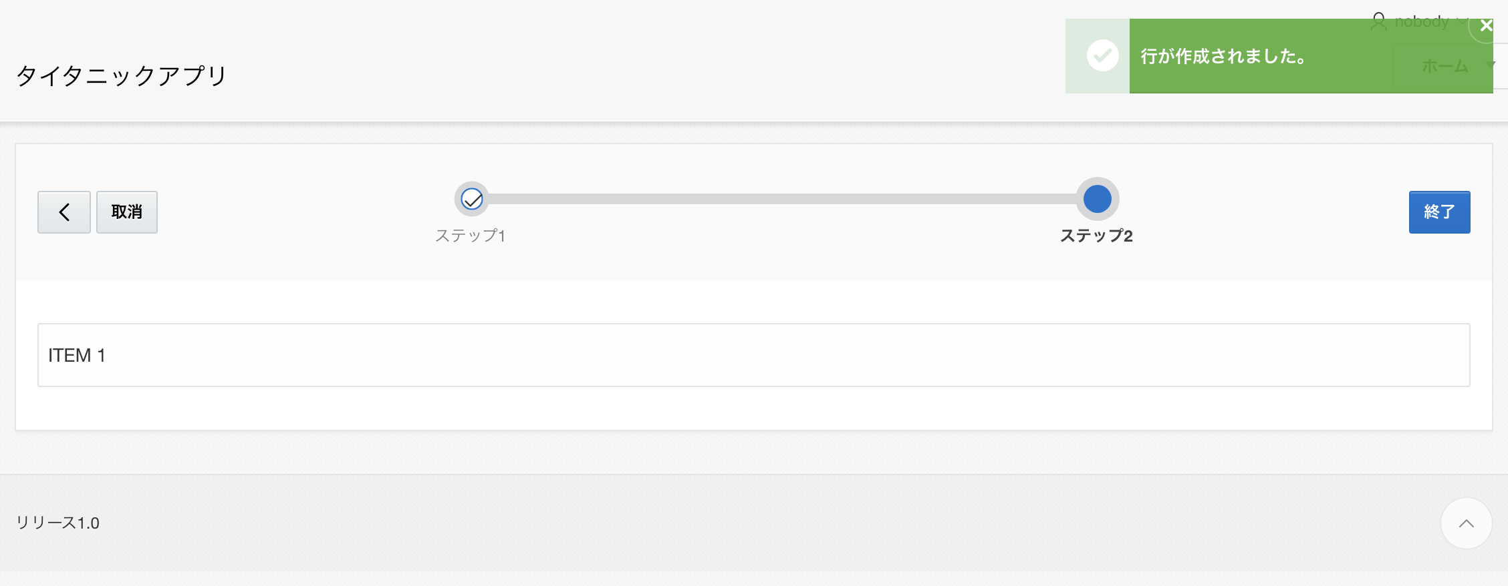Click the wizard progress bar between steps
Image resolution: width=1508 pixels, height=586 pixels.
point(782,199)
